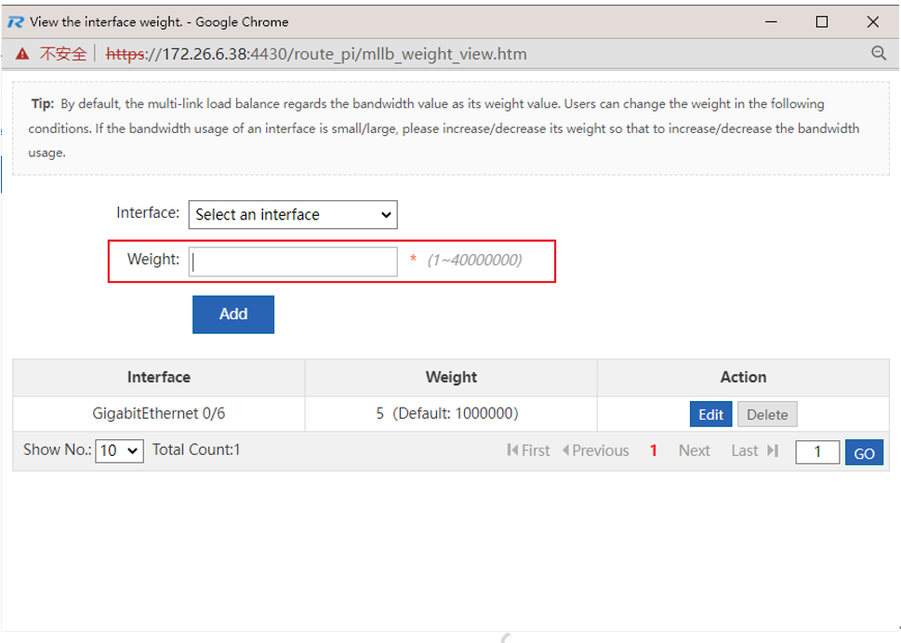The image size is (901, 643).
Task: Expand the Show No. rows dropdown
Action: click(x=119, y=450)
